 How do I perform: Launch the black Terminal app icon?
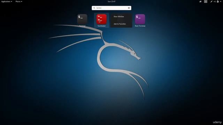(82, 19)
